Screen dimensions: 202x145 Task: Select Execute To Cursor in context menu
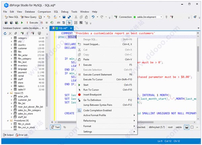click(x=107, y=79)
